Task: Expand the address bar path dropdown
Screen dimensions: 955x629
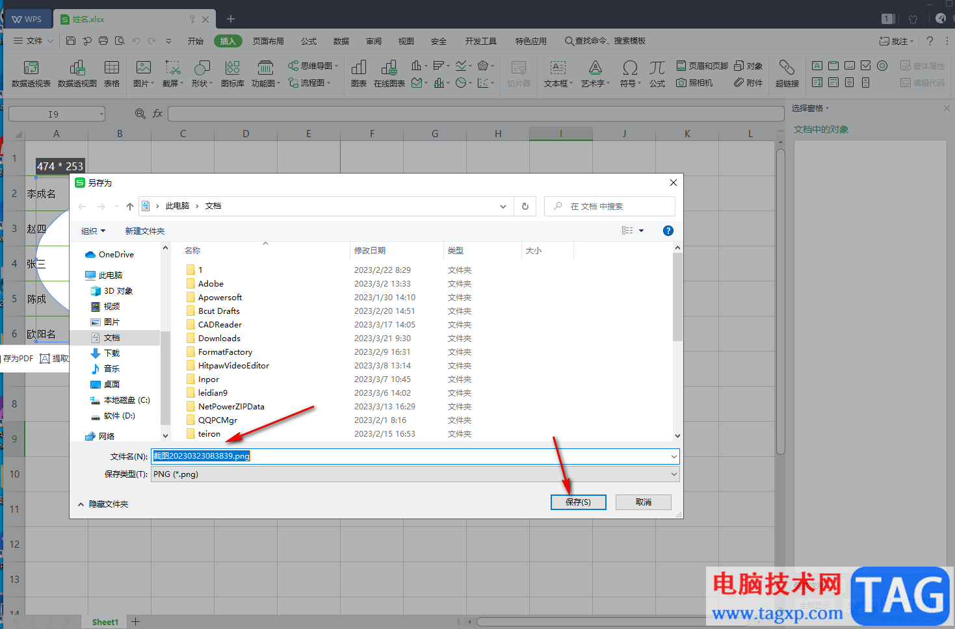Action: pyautogui.click(x=503, y=207)
